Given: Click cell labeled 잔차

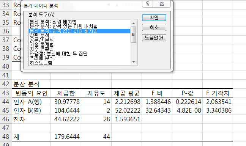Looking at the screenshot, I should tap(32, 119).
